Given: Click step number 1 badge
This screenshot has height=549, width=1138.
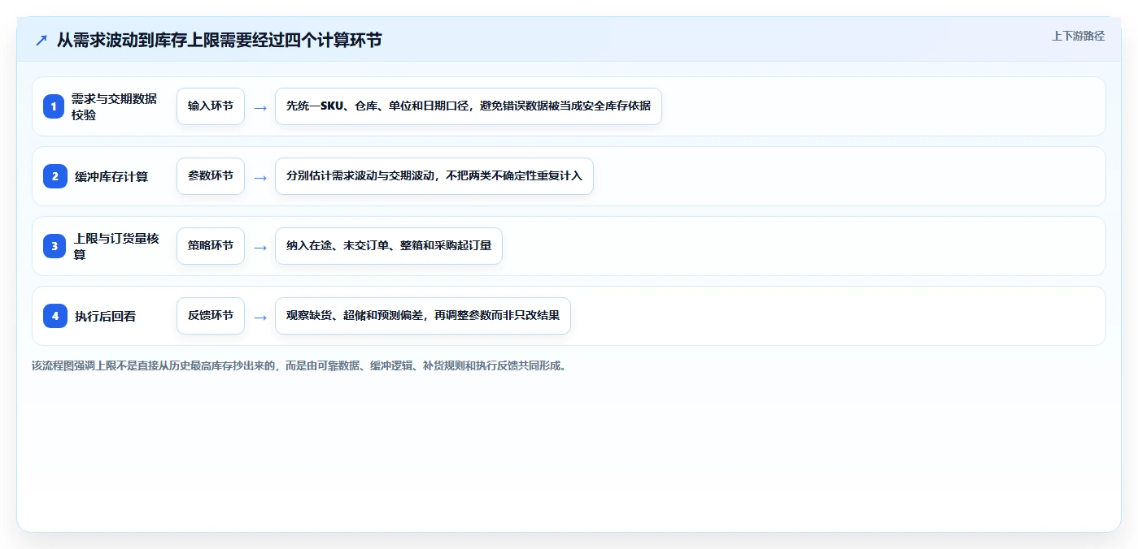Looking at the screenshot, I should point(55,106).
